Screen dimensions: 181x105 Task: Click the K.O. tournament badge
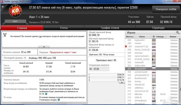[x=15, y=11]
